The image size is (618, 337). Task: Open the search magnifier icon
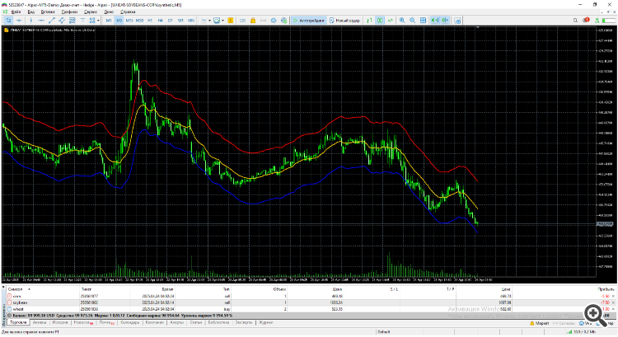[x=576, y=21]
